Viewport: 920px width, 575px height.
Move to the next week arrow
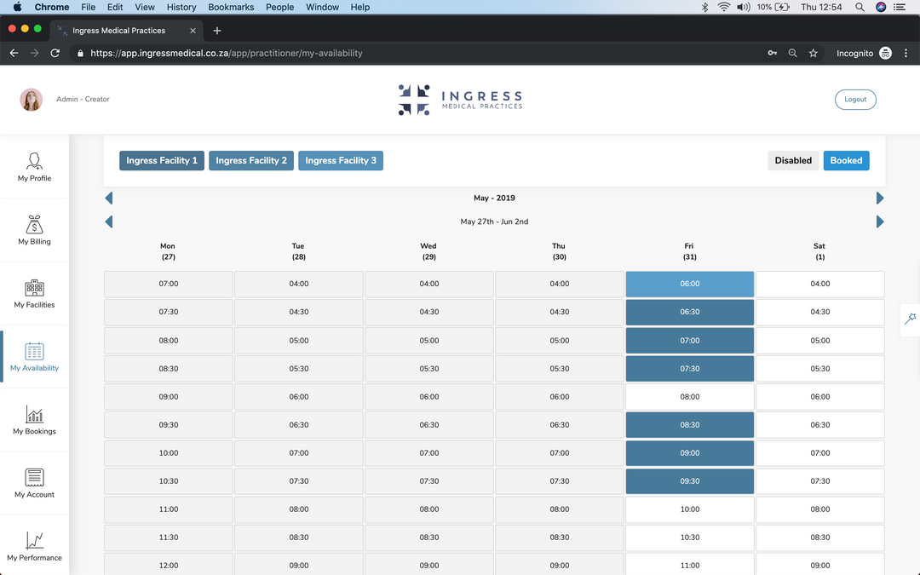coord(880,222)
